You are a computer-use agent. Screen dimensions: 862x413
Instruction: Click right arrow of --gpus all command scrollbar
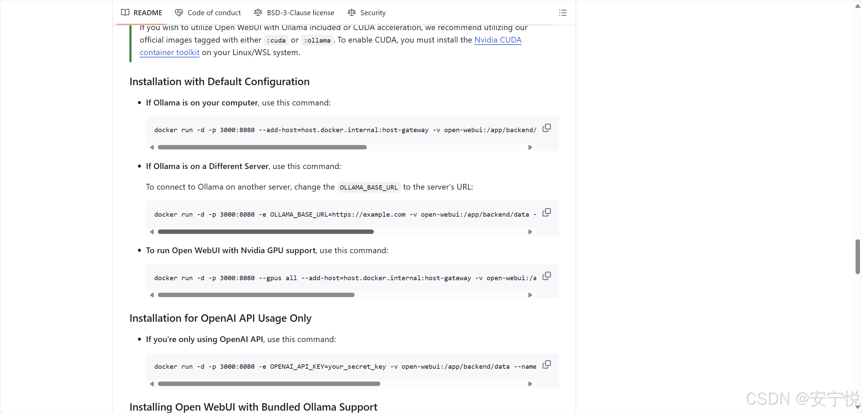tap(530, 295)
